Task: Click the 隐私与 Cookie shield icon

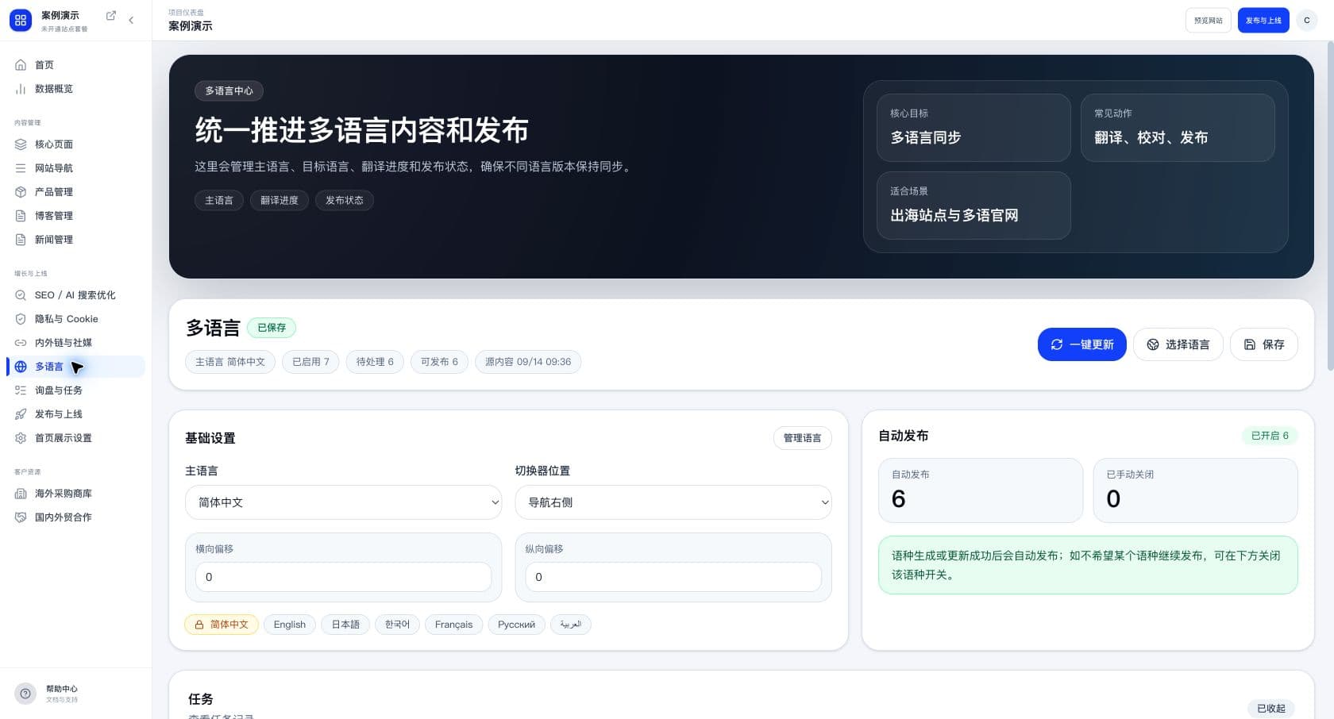Action: (x=21, y=319)
